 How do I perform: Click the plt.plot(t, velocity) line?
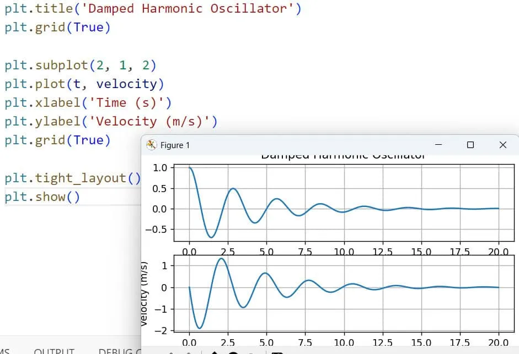pos(84,84)
